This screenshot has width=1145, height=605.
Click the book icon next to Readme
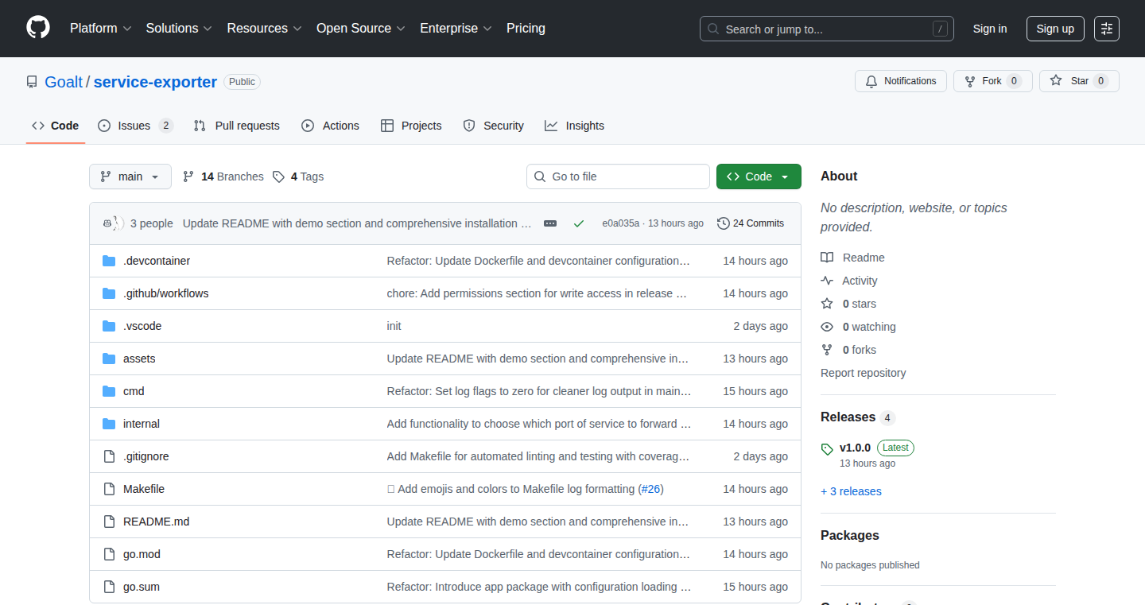[x=827, y=258]
